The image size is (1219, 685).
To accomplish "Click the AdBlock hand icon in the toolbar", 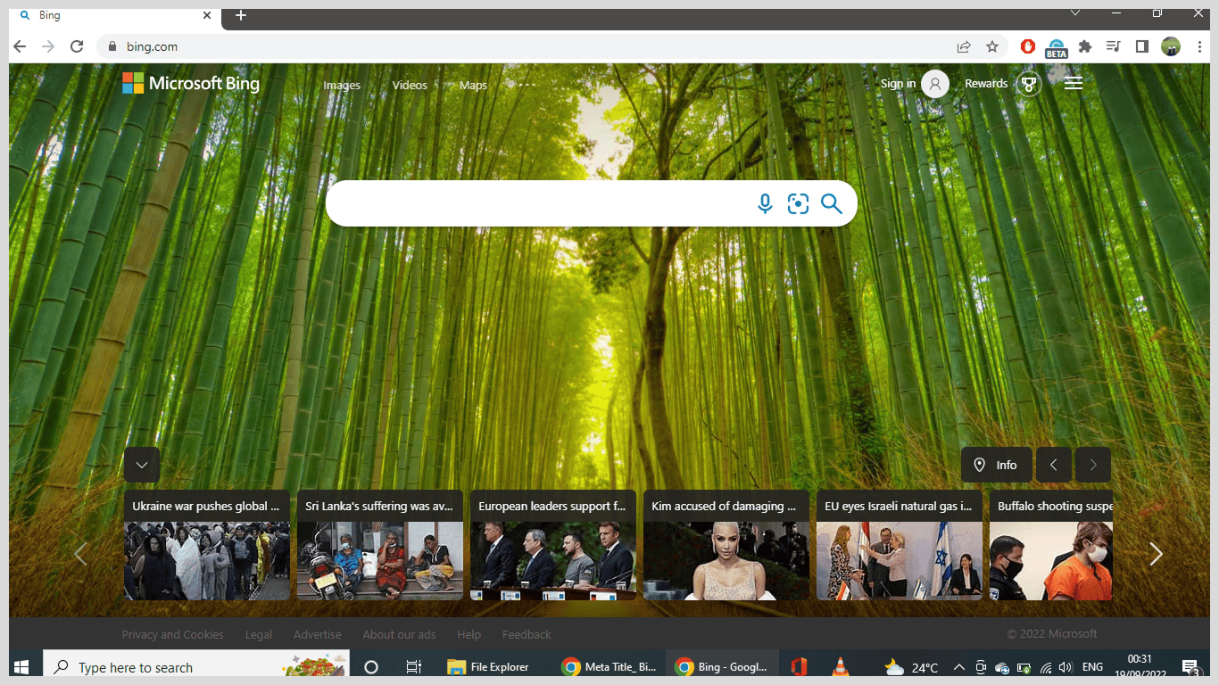I will click(x=1027, y=46).
